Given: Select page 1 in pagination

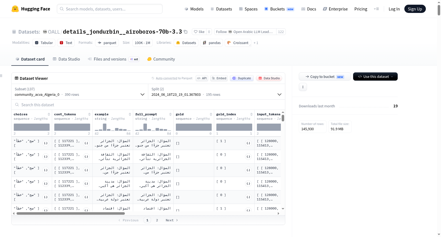Looking at the screenshot, I should [x=147, y=220].
